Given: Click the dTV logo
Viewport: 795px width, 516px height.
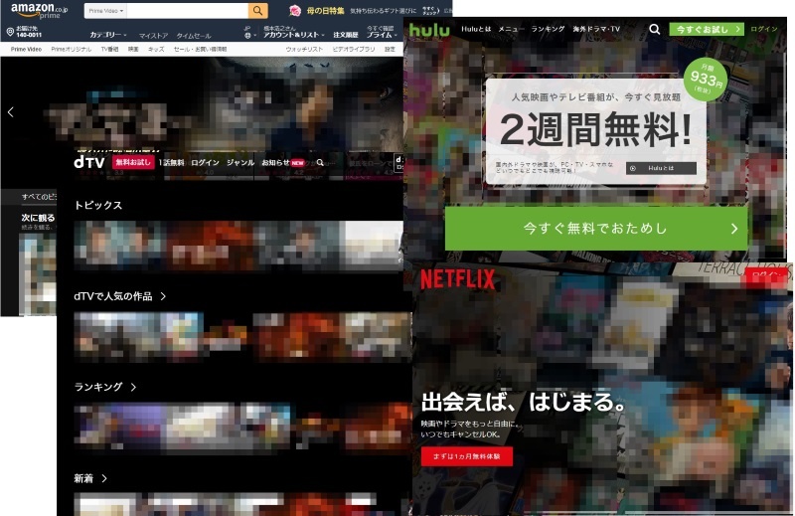Looking at the screenshot, I should [90, 161].
